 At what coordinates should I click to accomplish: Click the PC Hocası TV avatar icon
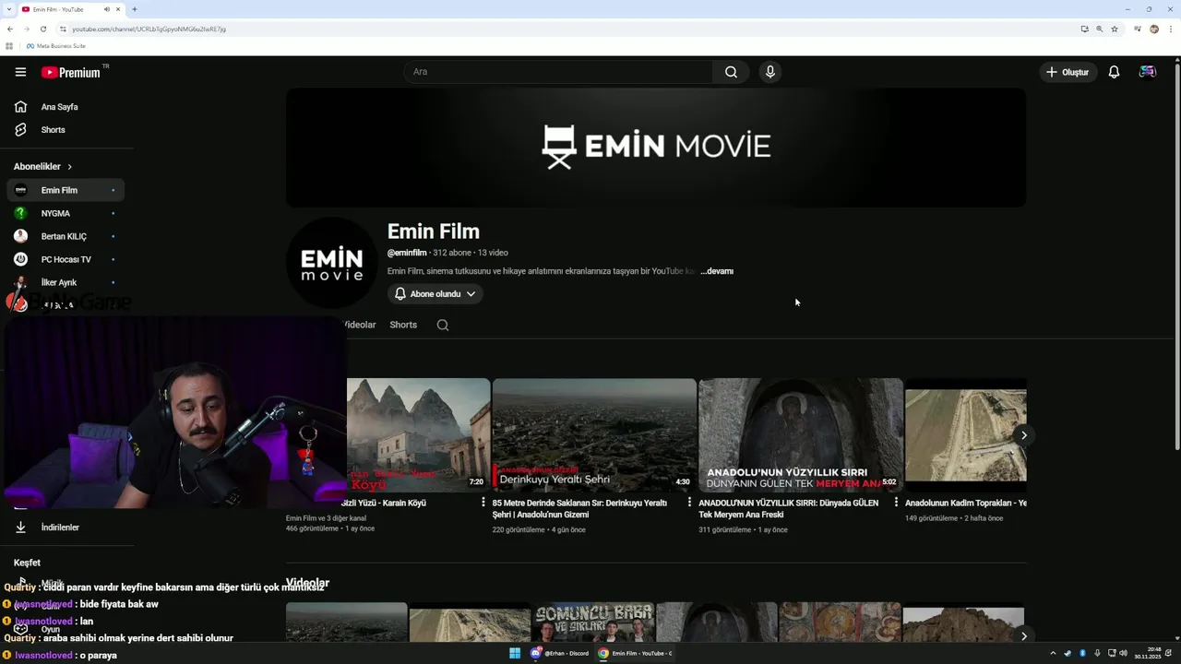[20, 259]
